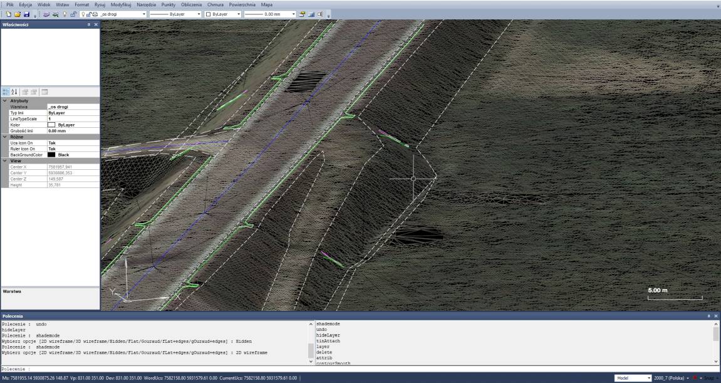Click the light bulb layer icon
This screenshot has height=383, width=721.
(65, 14)
